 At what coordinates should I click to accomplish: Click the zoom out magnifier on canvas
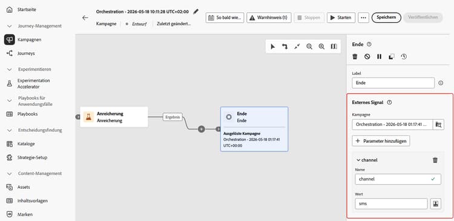coord(309,47)
